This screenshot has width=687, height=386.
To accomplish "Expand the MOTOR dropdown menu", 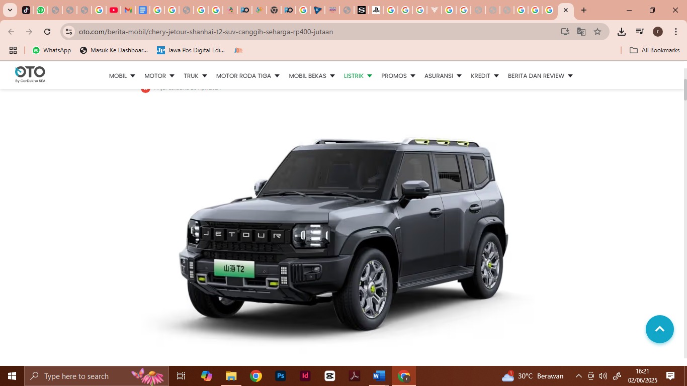I will [x=159, y=76].
